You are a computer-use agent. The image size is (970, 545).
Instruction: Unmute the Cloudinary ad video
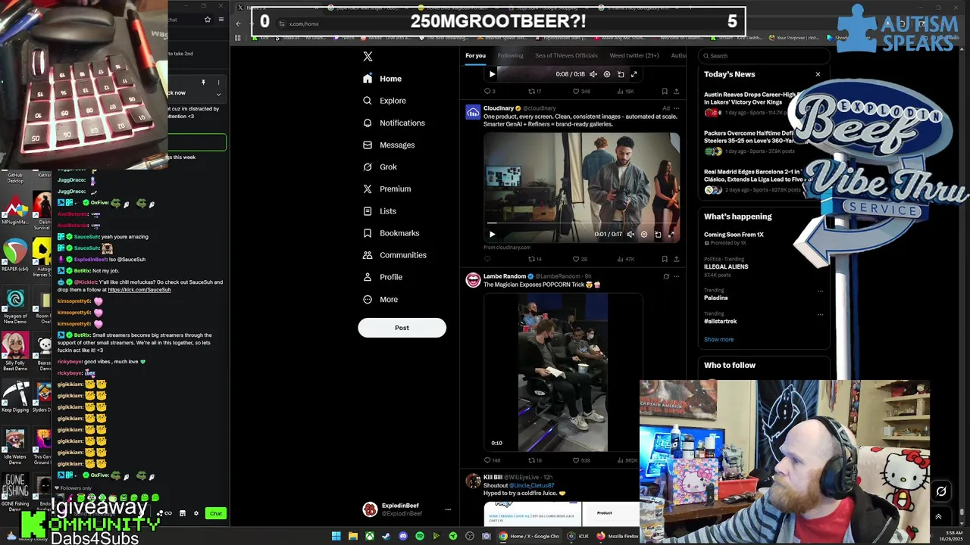(630, 234)
